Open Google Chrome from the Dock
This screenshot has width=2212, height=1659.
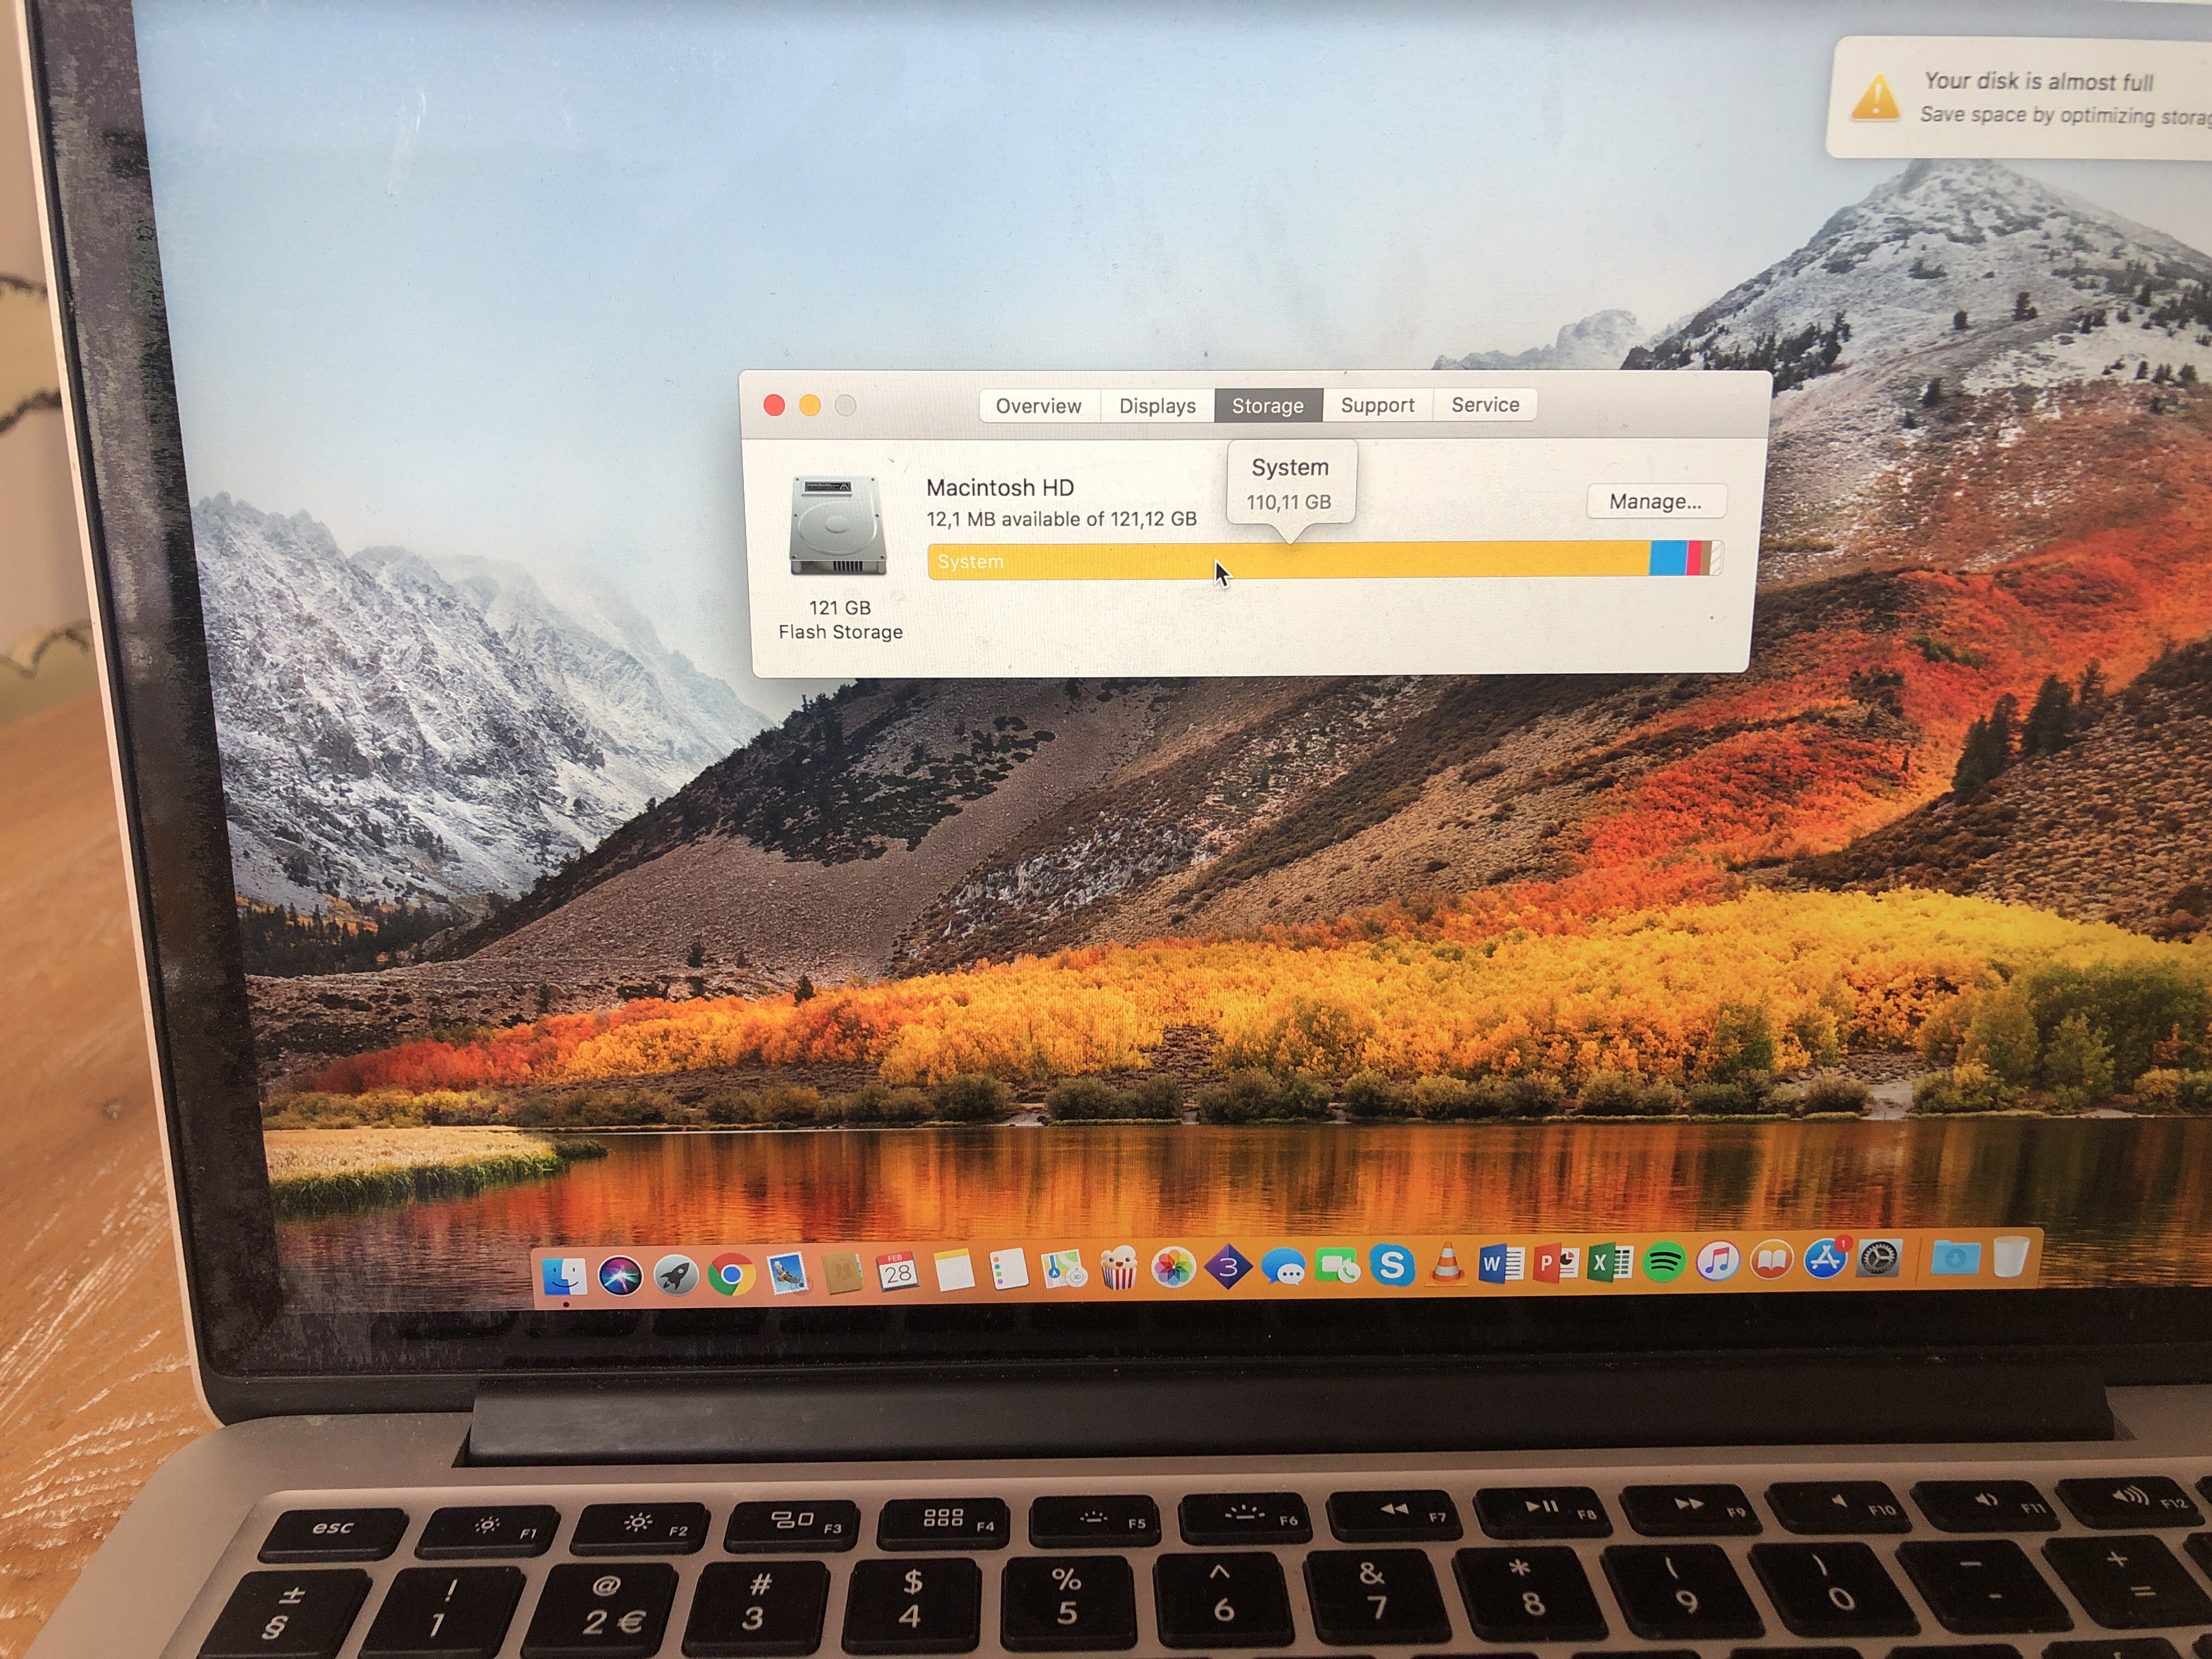tap(731, 1275)
